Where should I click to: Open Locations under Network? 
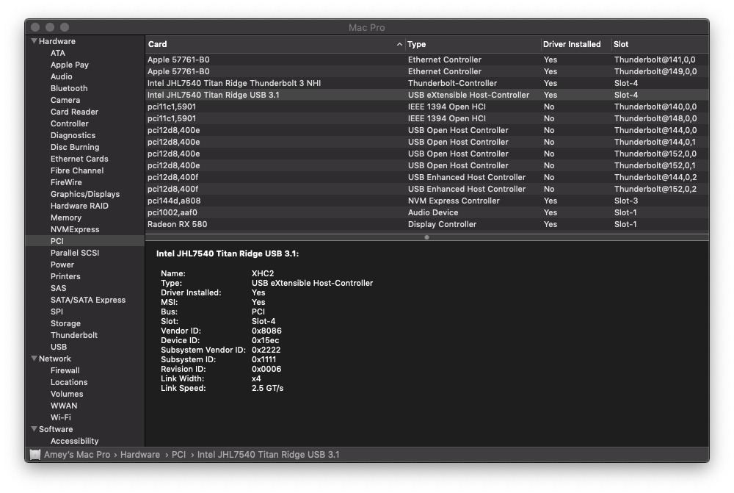[x=69, y=382]
